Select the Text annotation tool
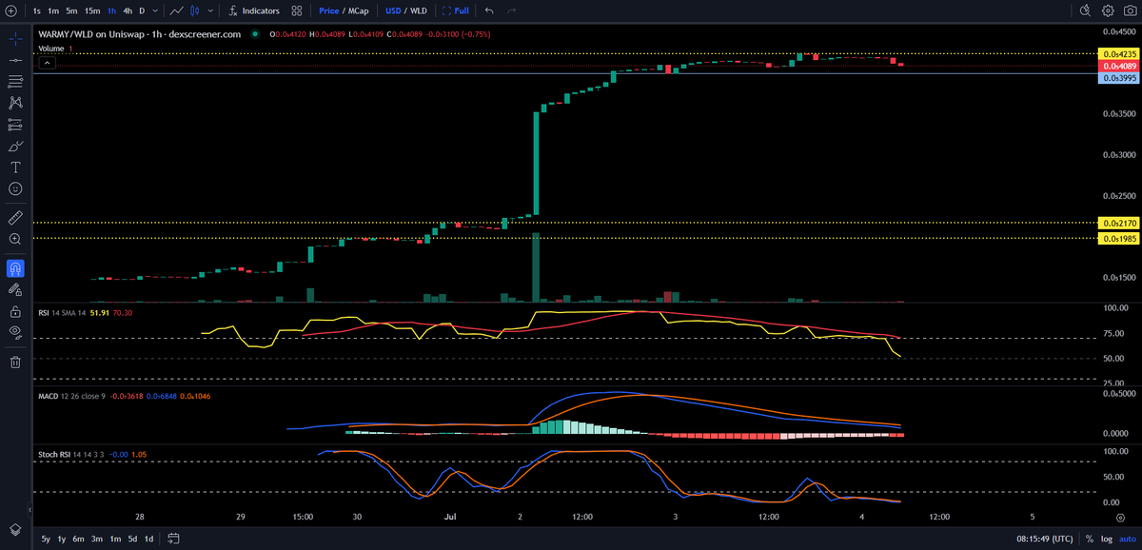Screen dimensions: 1142x550 (15, 167)
